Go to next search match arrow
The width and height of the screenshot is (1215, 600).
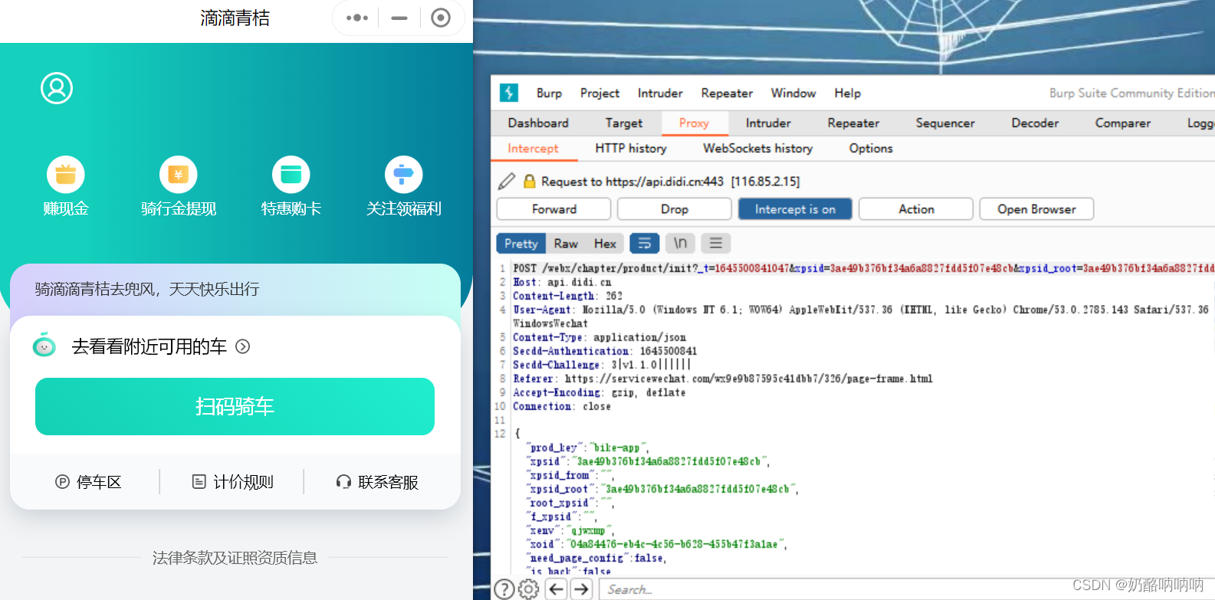pyautogui.click(x=582, y=589)
